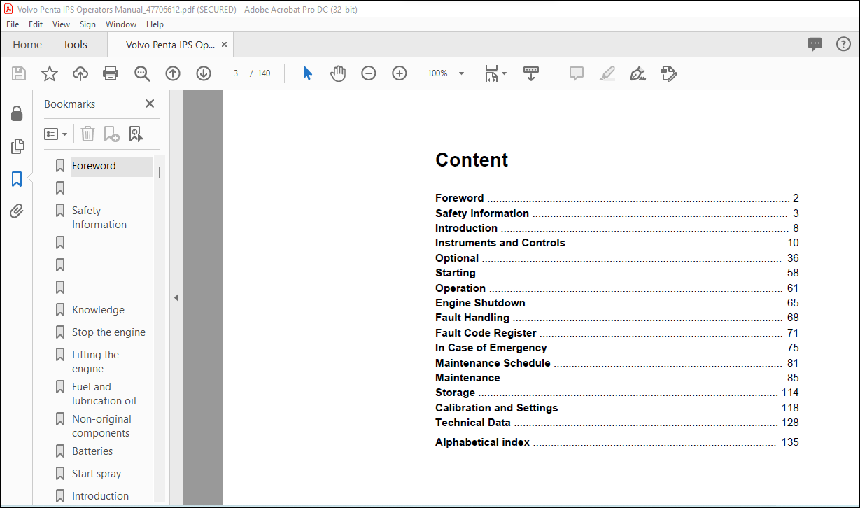This screenshot has height=508, width=860.
Task: Open Find text search tool
Action: pos(142,73)
